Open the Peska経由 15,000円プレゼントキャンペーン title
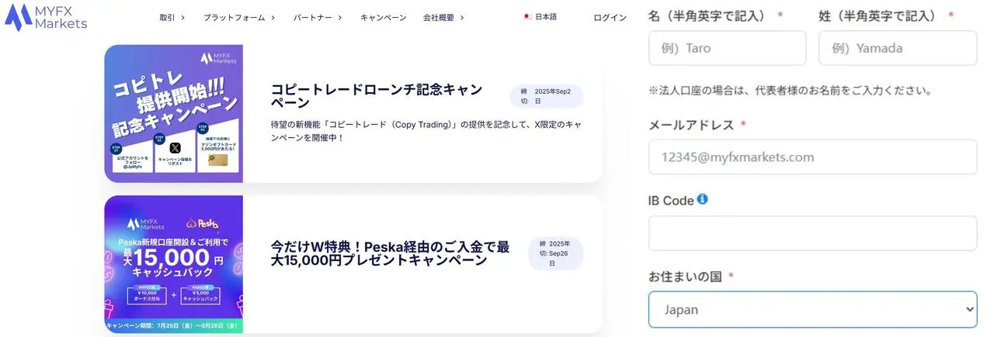Screen dimensions: 994x337 point(391,253)
